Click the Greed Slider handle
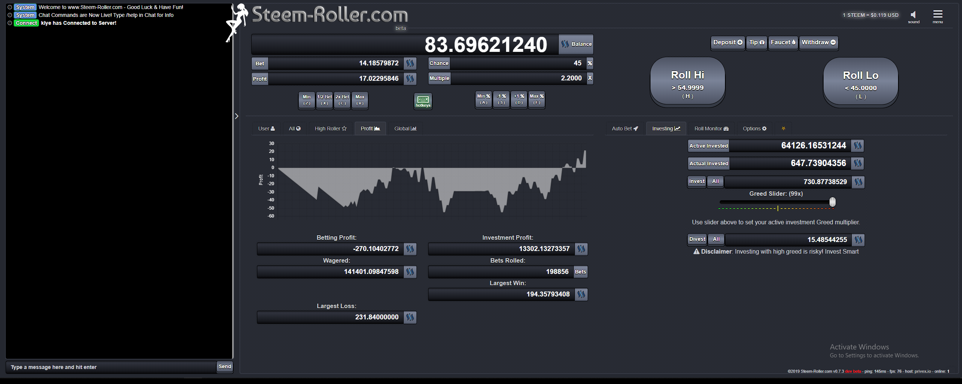 pyautogui.click(x=832, y=202)
